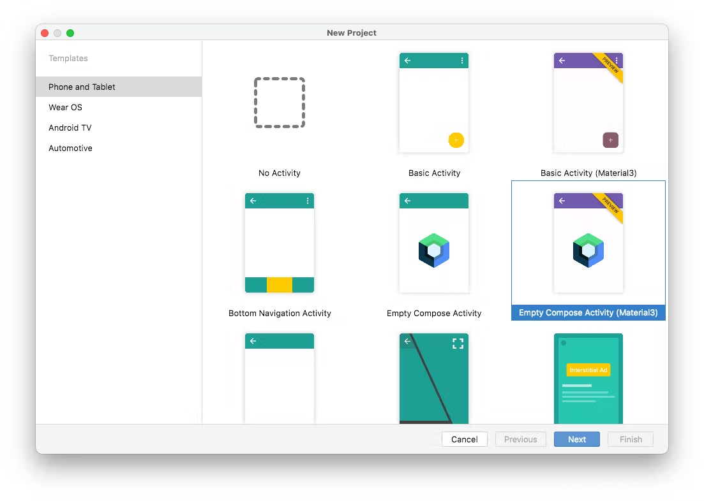Click the green zoom window button

pyautogui.click(x=70, y=33)
